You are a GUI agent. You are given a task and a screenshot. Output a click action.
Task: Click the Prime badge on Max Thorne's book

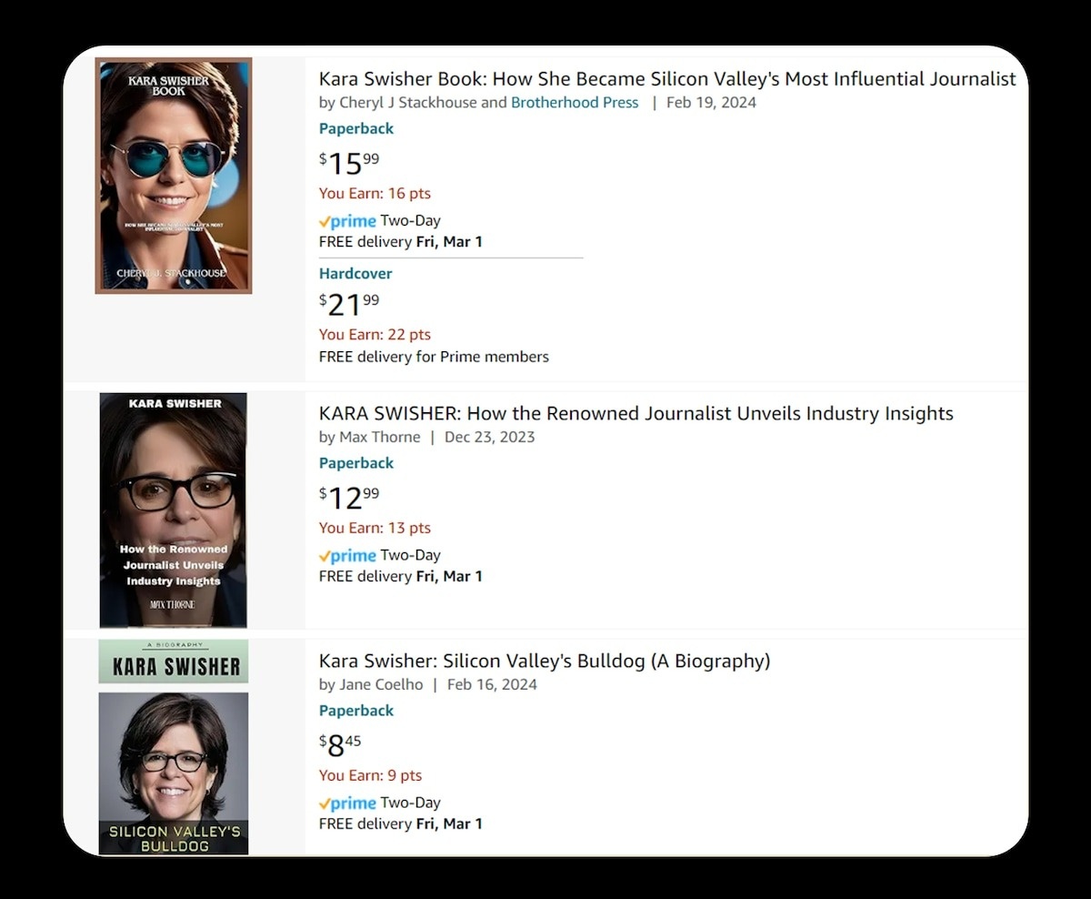point(346,555)
